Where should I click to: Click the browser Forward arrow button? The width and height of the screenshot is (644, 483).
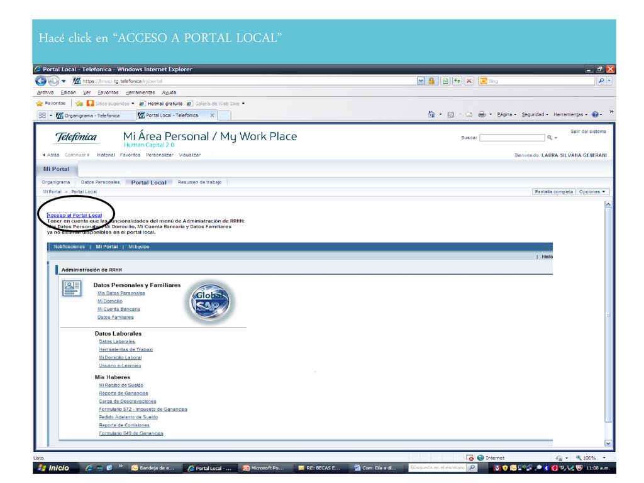[53, 81]
